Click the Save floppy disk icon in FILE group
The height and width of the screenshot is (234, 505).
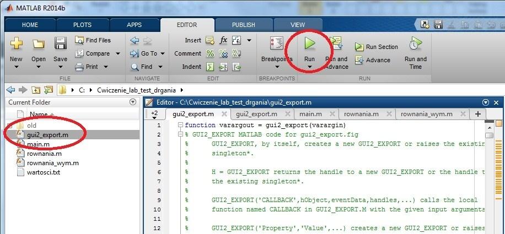(x=60, y=43)
